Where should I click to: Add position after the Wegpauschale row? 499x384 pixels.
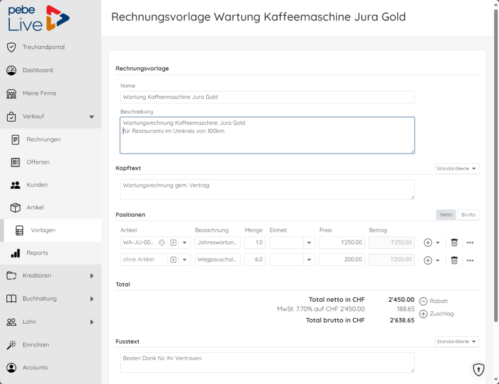click(x=428, y=260)
